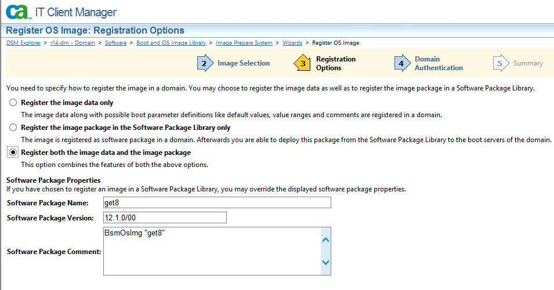Switch to Domain Authentication wizard step
Viewport: 554px width, 290px height.
[438, 63]
